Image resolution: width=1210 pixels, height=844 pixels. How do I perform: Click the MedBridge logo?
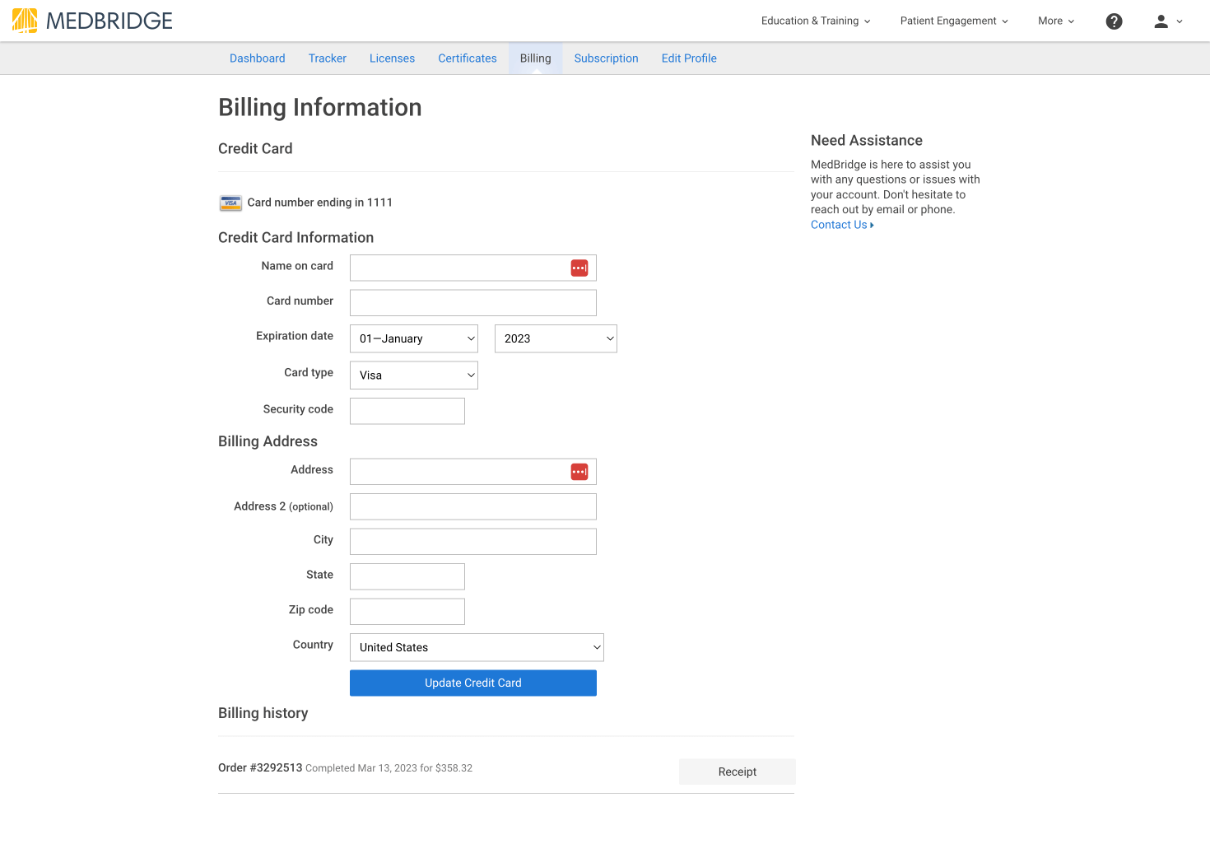pos(91,21)
